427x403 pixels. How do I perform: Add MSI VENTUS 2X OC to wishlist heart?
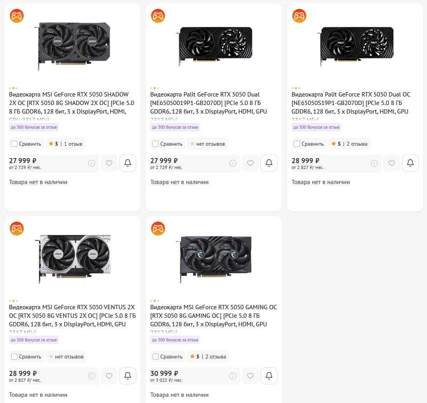pyautogui.click(x=109, y=376)
